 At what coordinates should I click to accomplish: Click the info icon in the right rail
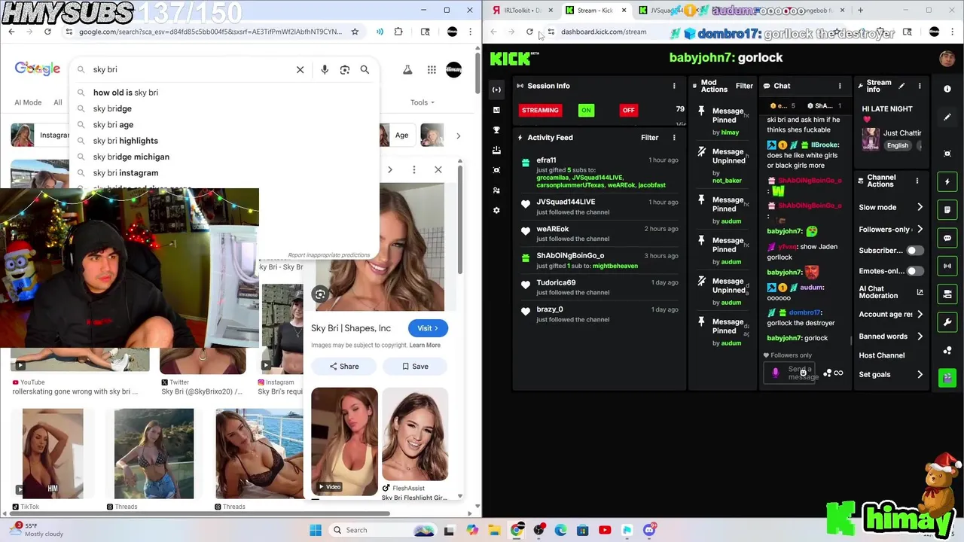(947, 89)
